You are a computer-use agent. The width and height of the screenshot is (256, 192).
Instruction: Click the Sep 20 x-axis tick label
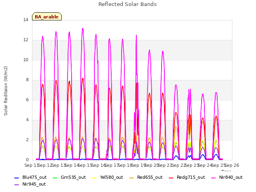click(152, 165)
